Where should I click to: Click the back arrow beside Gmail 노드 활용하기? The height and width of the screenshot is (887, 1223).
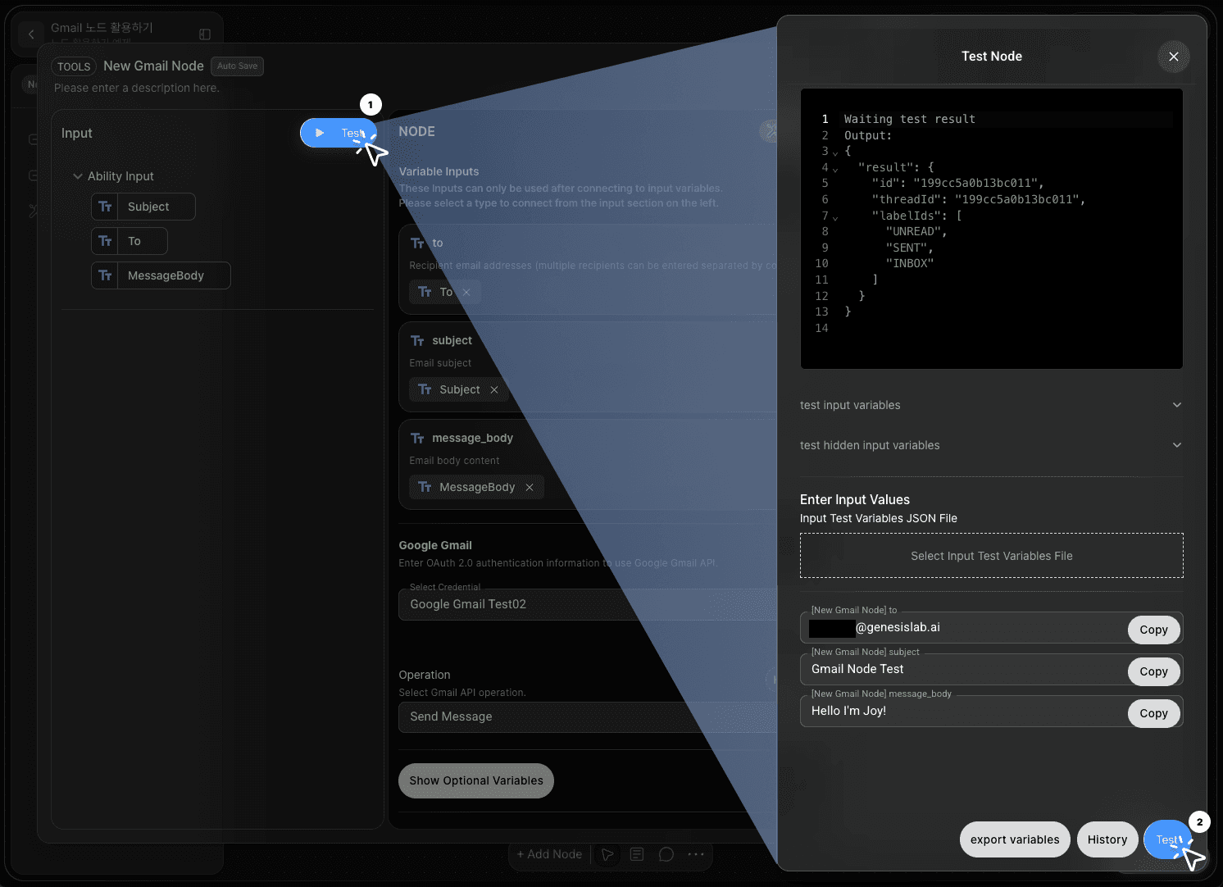point(31,34)
